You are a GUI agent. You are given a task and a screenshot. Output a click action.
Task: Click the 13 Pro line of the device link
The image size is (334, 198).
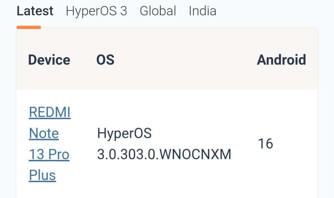(49, 155)
